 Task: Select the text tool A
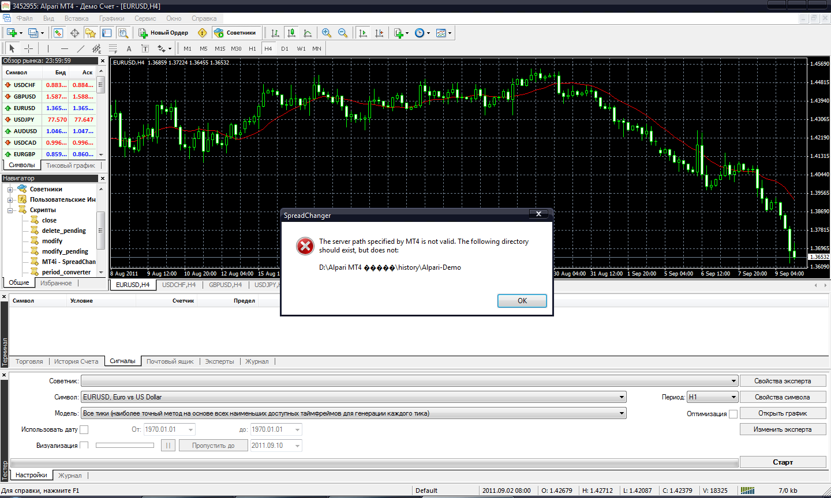[x=129, y=48]
